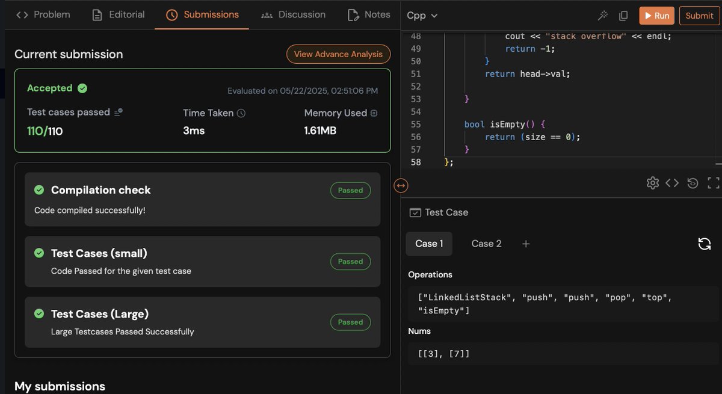Click the reset code history icon
The height and width of the screenshot is (394, 722).
click(x=693, y=183)
